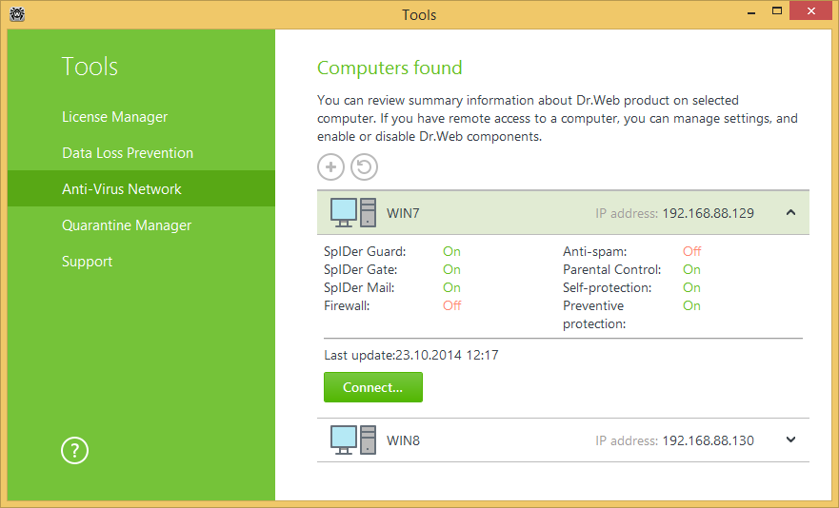839x508 pixels.
Task: Click the Parental Control On status
Action: coord(691,269)
